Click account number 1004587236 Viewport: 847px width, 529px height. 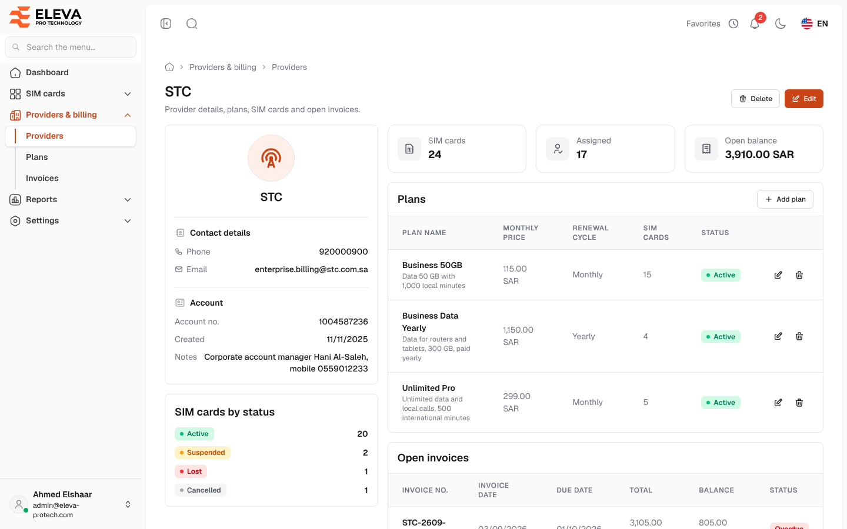pos(344,322)
